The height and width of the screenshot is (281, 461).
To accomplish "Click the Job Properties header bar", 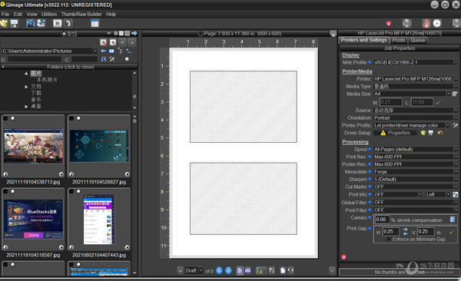I will [x=400, y=48].
